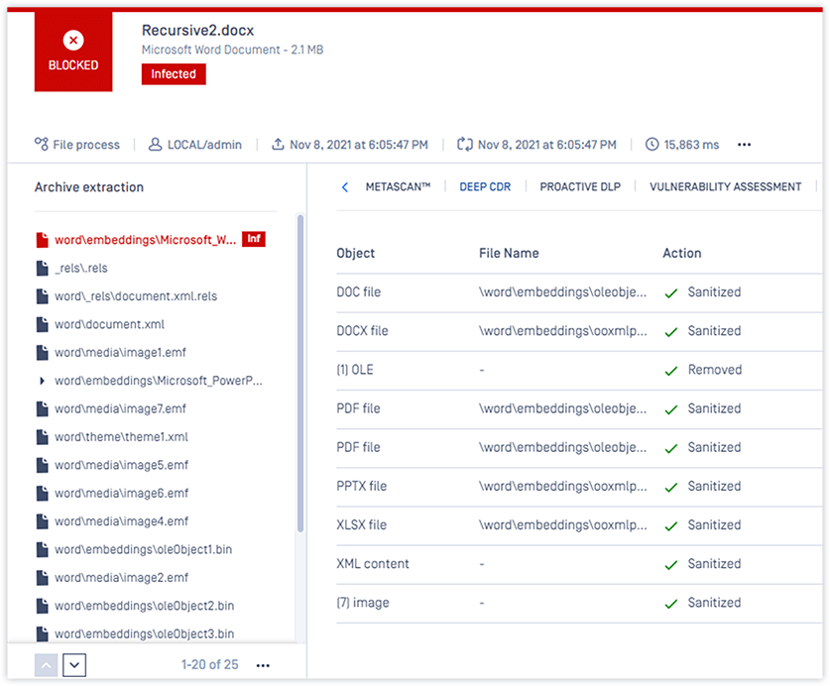
Task: Click the clock duration icon
Action: [652, 145]
